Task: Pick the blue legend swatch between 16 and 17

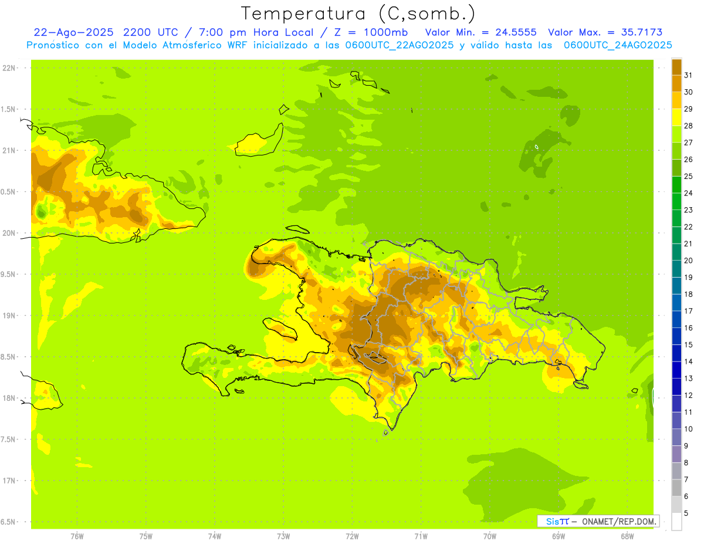Action: (676, 319)
